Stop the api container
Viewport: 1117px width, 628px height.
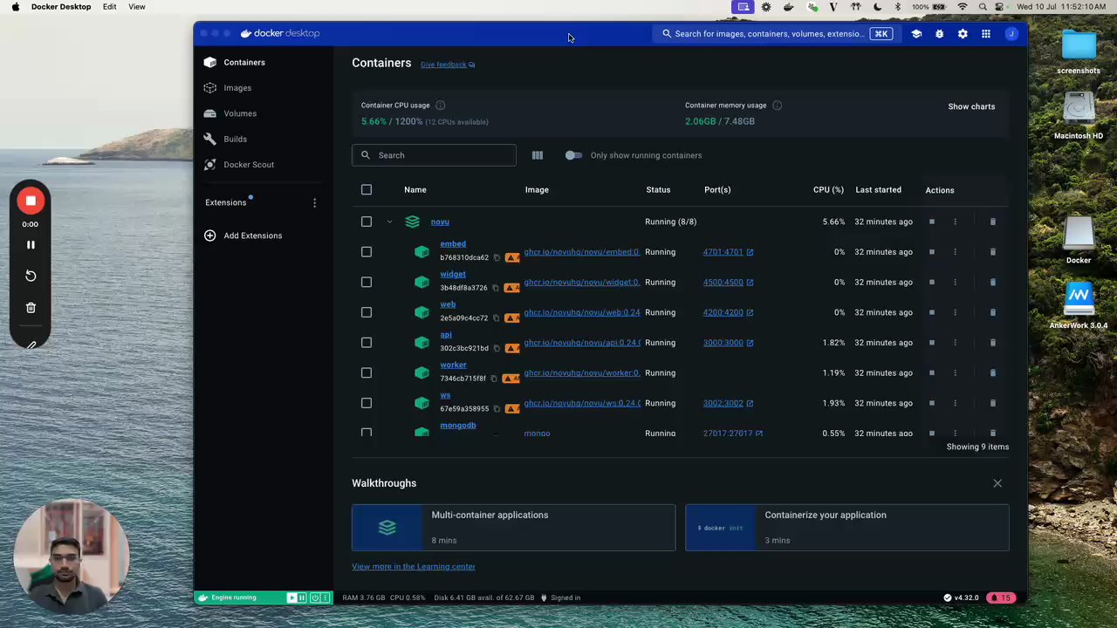[x=931, y=343]
